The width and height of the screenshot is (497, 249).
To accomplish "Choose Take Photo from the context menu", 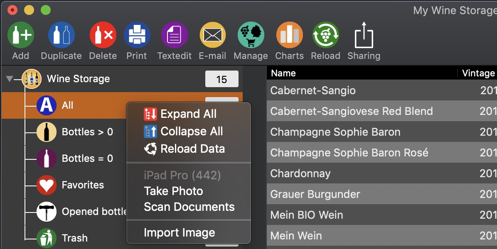I will click(x=173, y=191).
